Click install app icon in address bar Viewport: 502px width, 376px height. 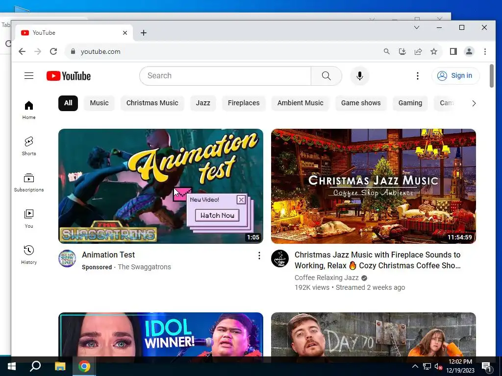point(402,51)
